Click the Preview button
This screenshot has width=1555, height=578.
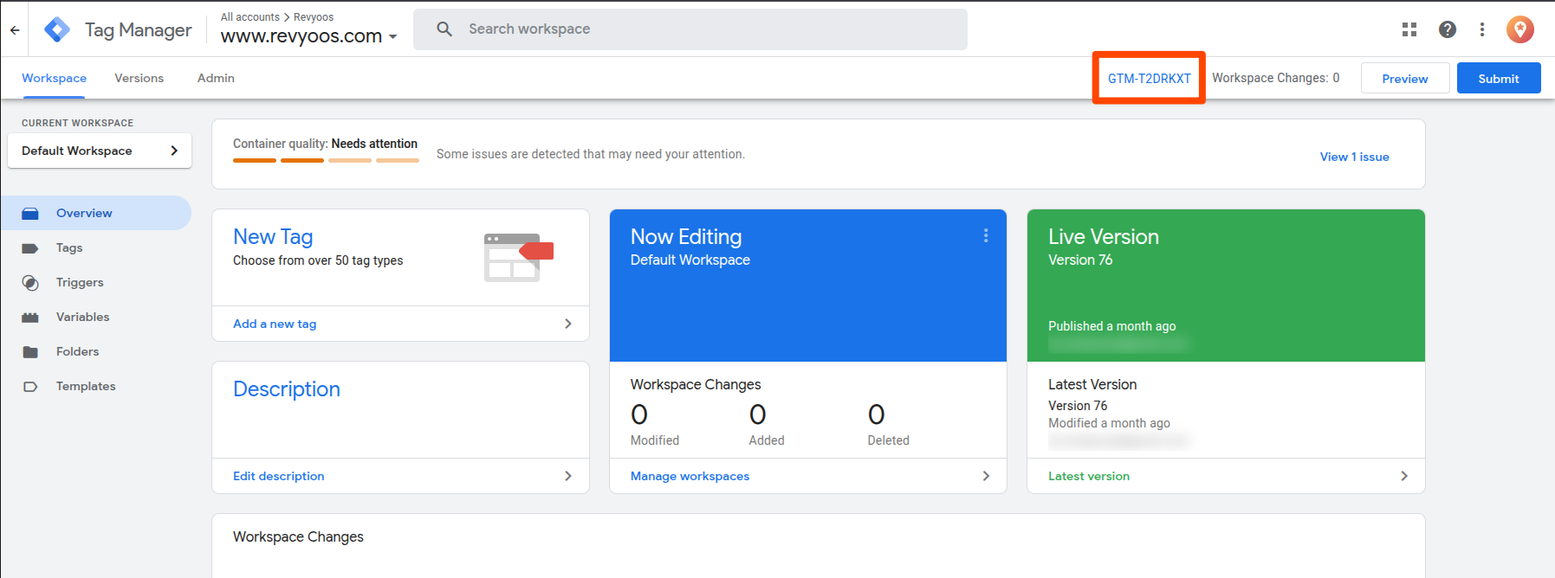(x=1405, y=78)
